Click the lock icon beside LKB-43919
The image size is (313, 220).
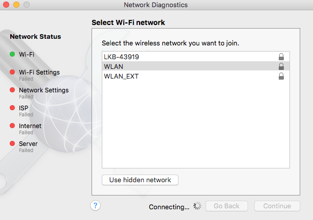point(281,57)
